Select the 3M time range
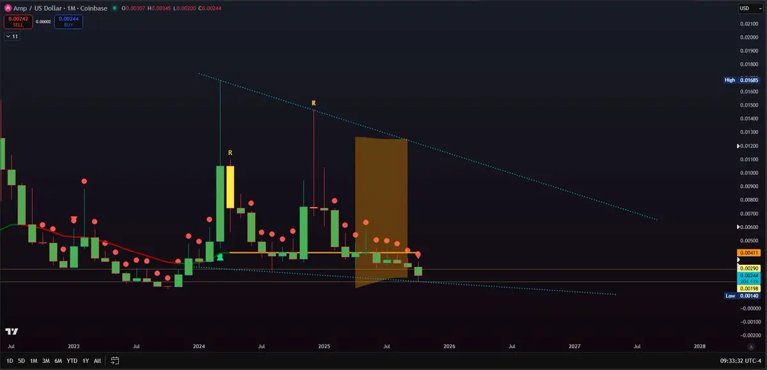Screen dimensions: 767x370 point(46,360)
